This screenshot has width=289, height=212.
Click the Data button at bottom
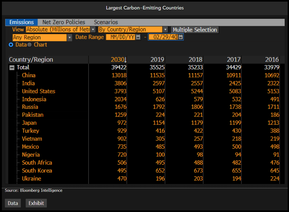pos(13,203)
